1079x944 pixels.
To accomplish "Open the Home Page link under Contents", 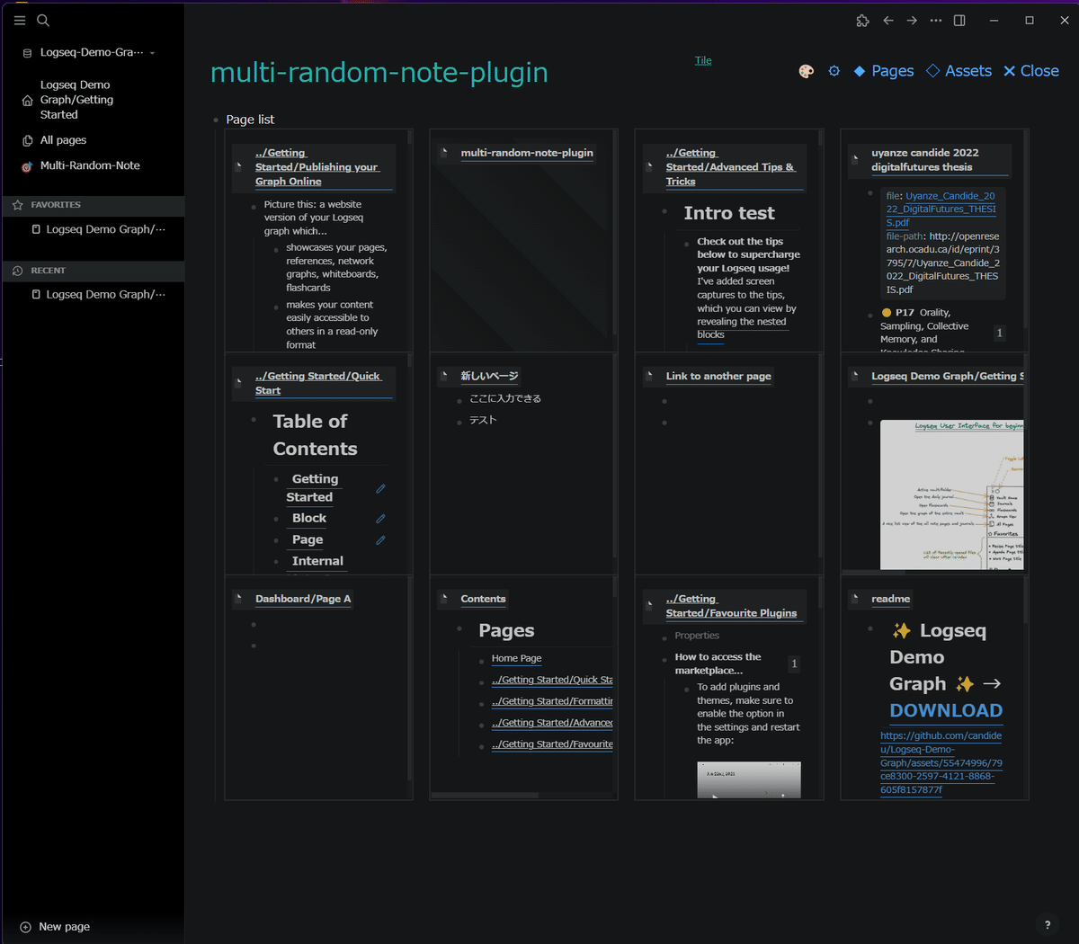I will pyautogui.click(x=516, y=658).
